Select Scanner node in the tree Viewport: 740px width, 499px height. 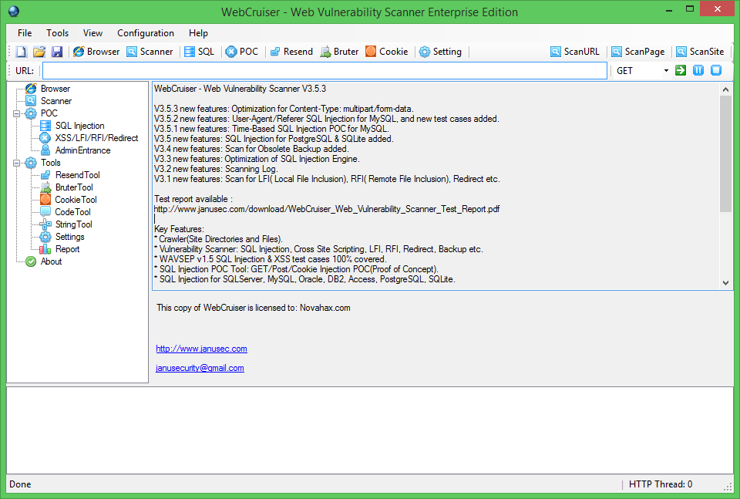pos(56,100)
